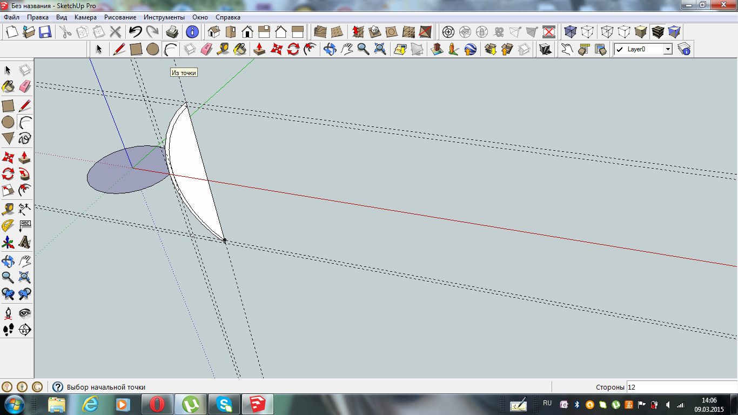Open the Layer0 layer dropdown

pos(668,49)
